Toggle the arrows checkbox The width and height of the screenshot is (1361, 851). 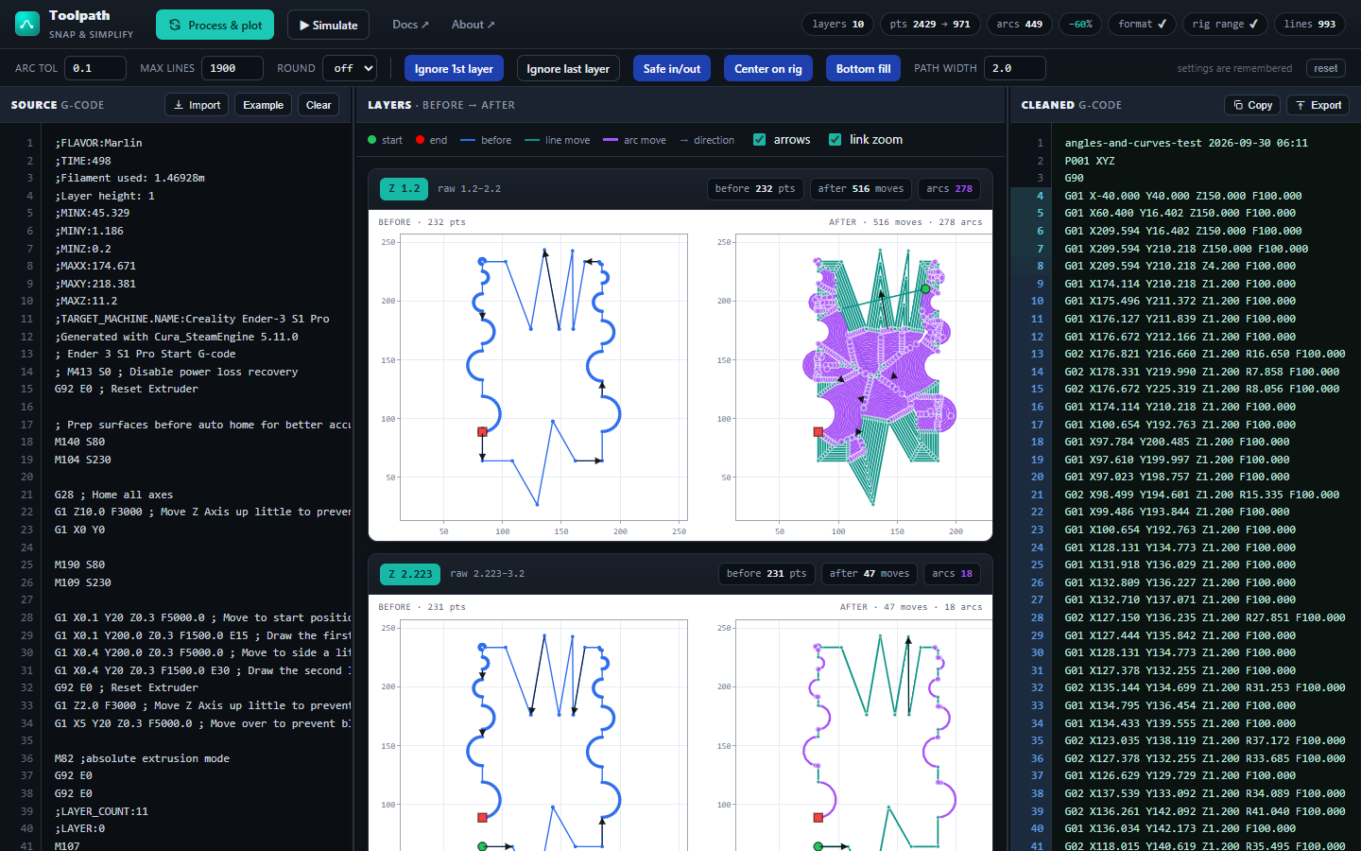point(759,140)
